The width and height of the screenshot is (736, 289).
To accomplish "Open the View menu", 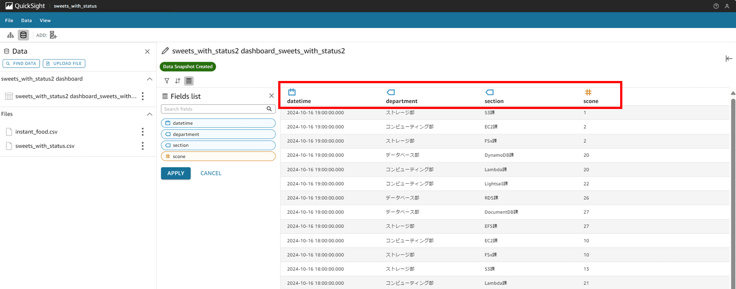I will pos(45,20).
